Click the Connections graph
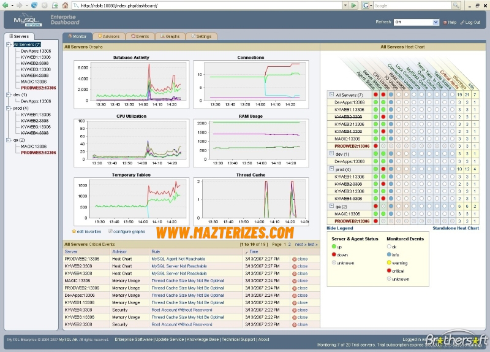 (251, 85)
